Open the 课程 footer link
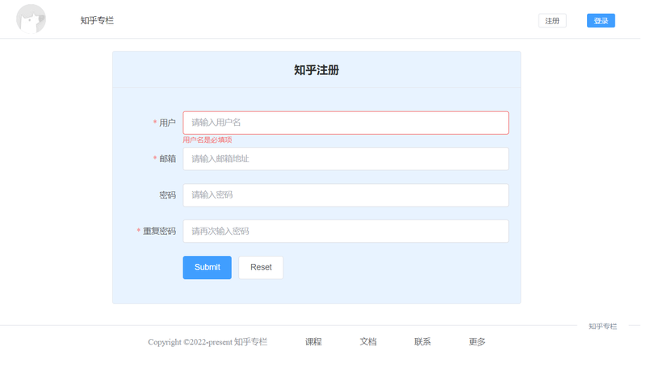The width and height of the screenshot is (646, 376). (313, 342)
